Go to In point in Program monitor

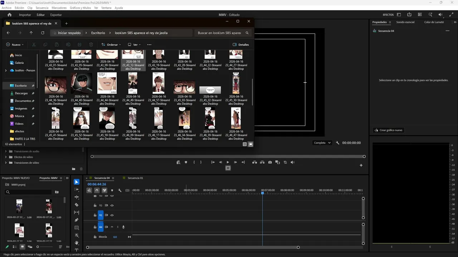point(213,162)
